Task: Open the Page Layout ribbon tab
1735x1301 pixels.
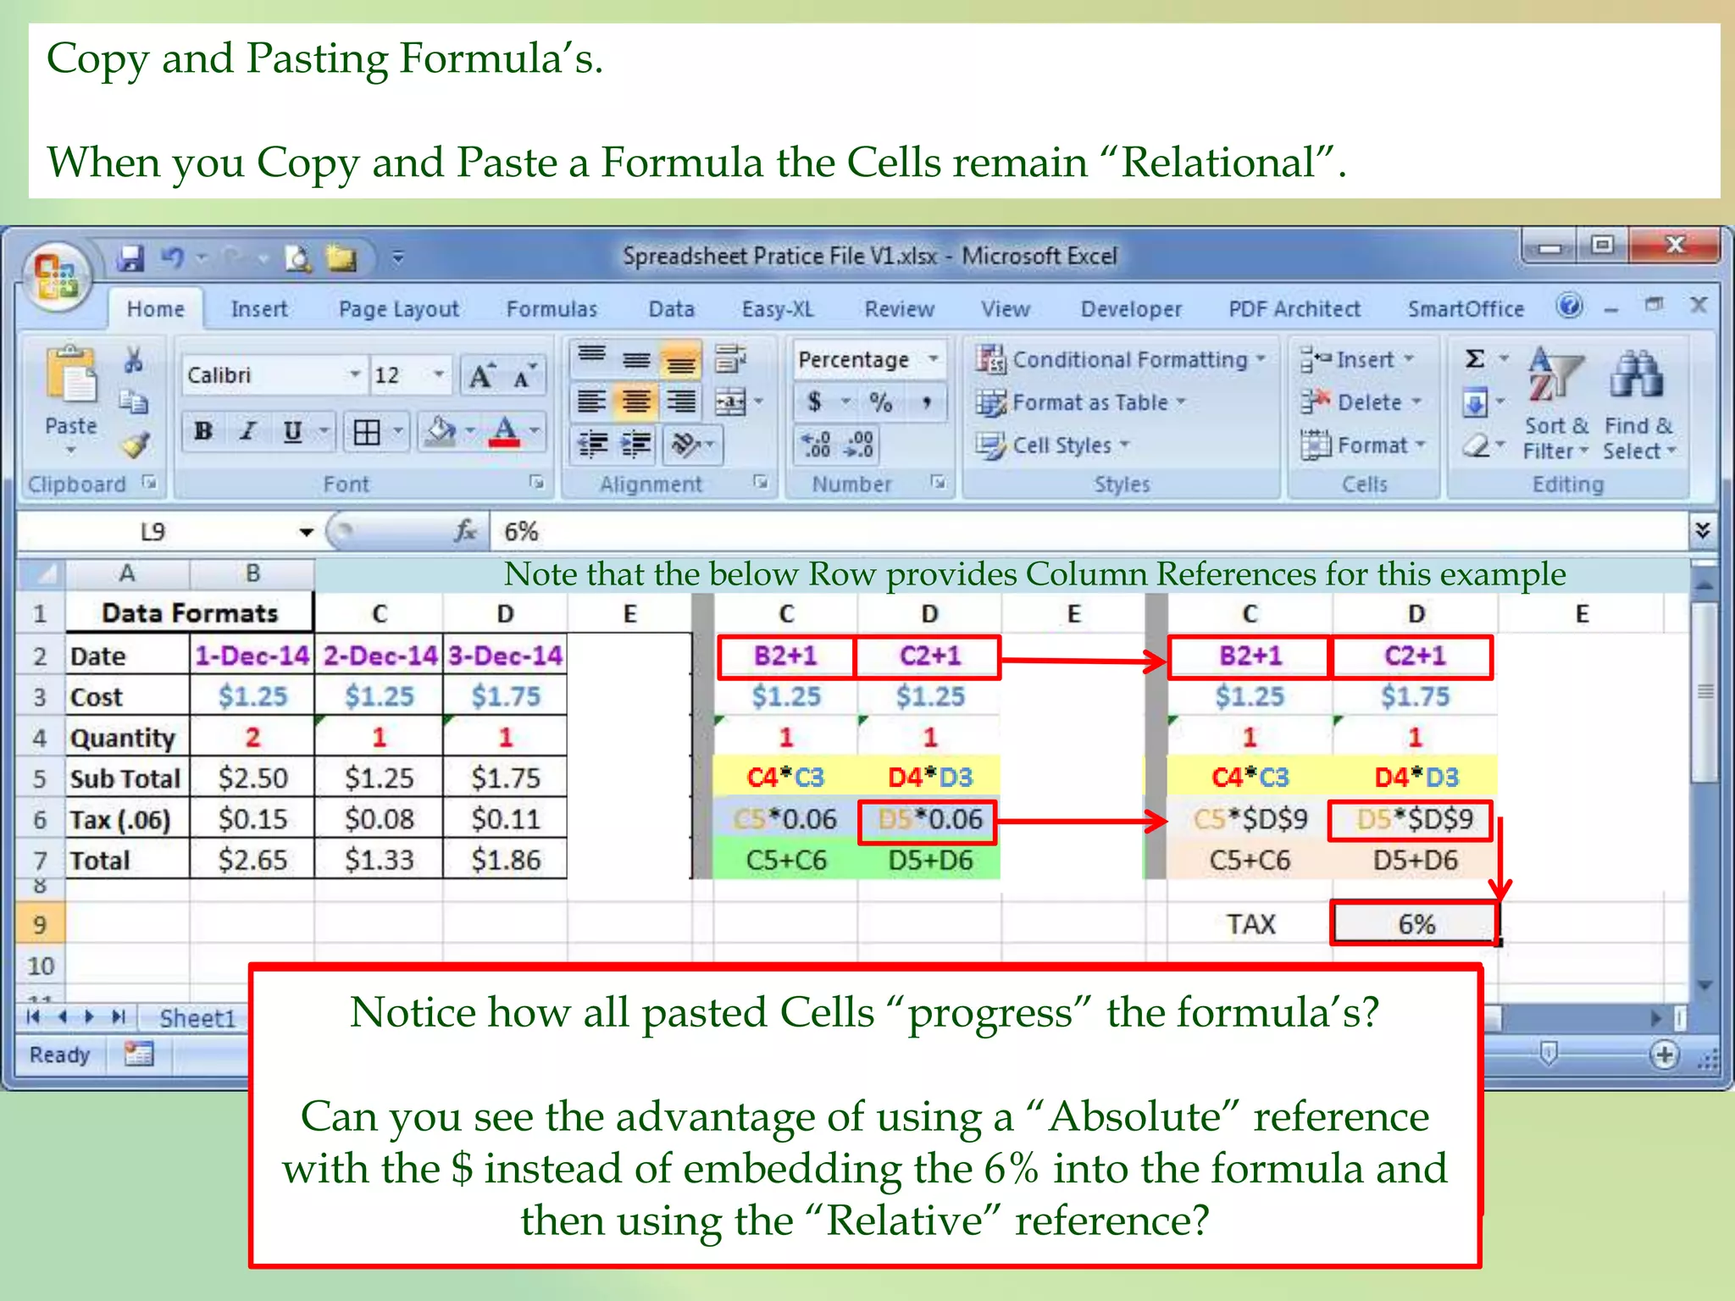Action: coord(398,309)
